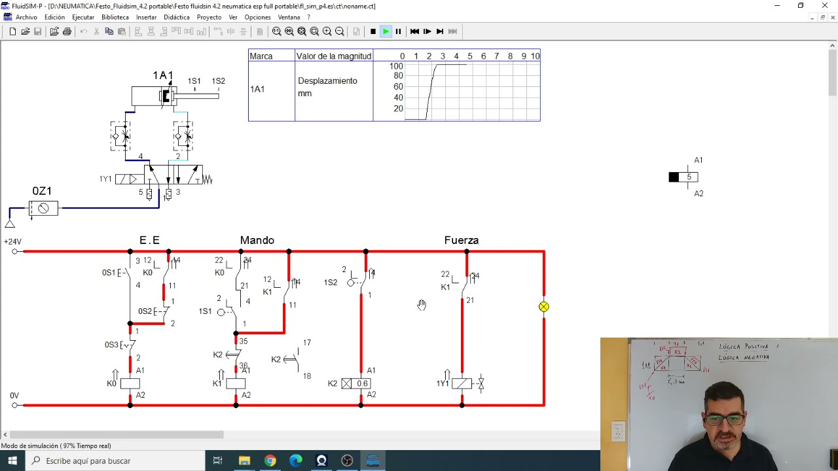This screenshot has width=838, height=471.
Task: Copy the selection with the toolbar Copy icon
Action: click(x=109, y=31)
